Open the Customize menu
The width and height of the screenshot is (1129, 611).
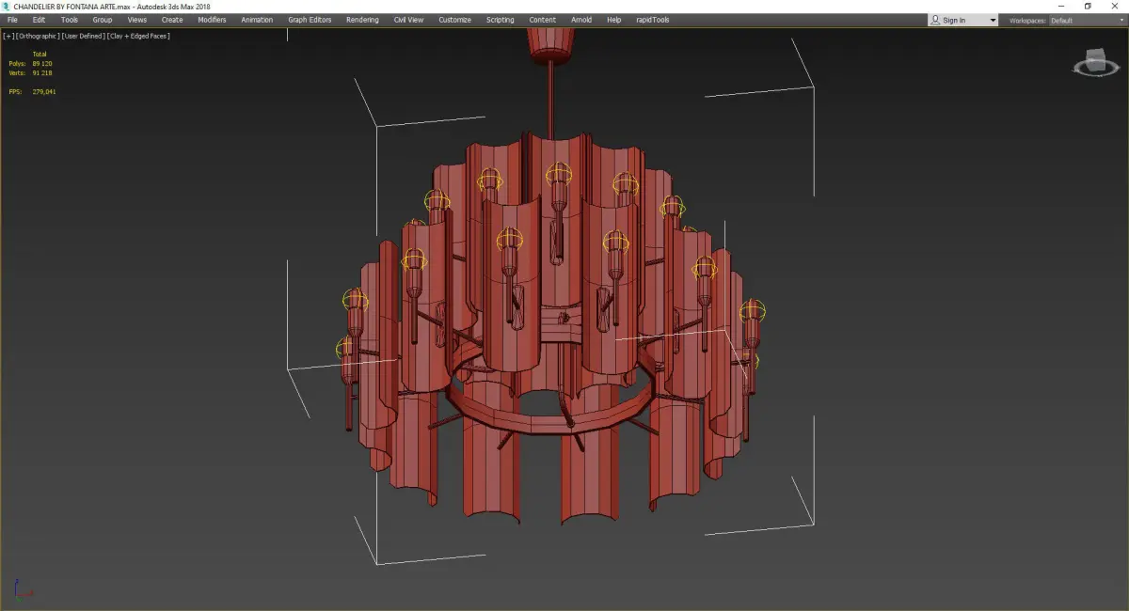(455, 20)
